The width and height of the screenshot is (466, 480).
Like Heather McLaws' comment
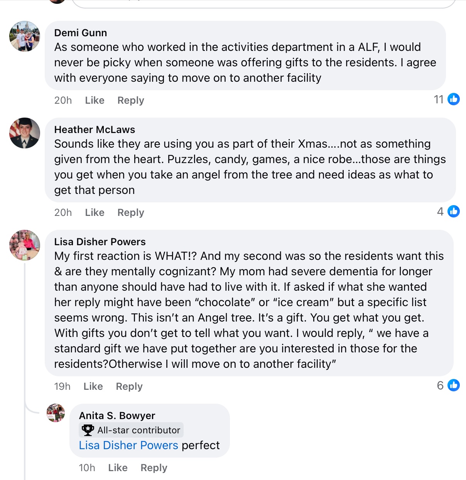click(95, 212)
